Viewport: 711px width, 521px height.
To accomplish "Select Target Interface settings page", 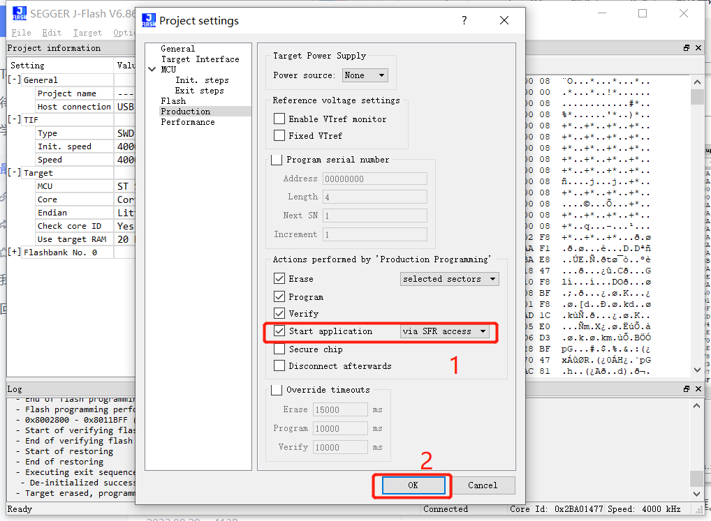I will (200, 59).
